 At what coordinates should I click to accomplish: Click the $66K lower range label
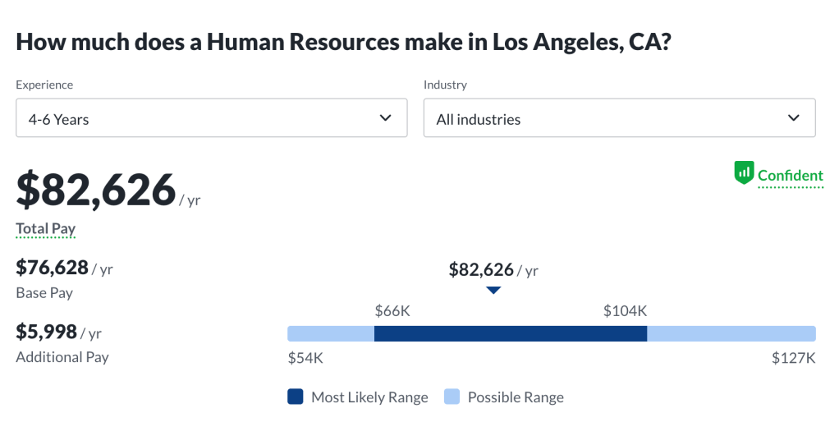coord(392,311)
